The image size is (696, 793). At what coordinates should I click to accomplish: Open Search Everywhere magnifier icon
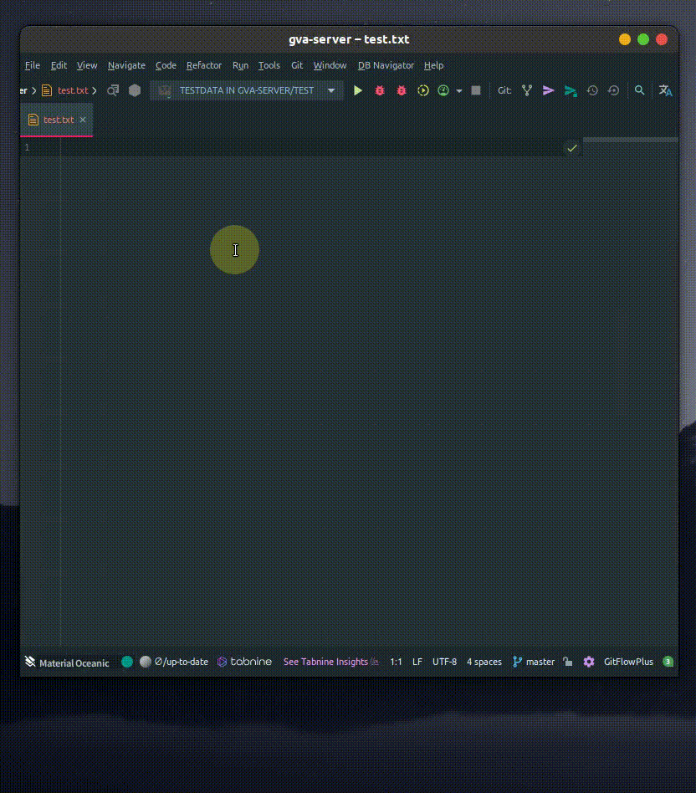(x=640, y=90)
